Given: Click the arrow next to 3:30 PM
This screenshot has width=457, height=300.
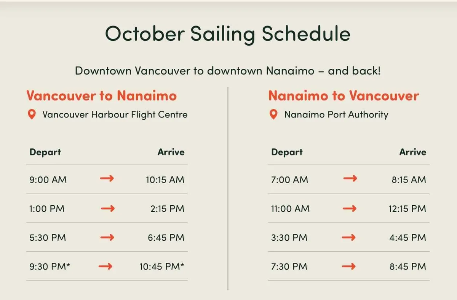Looking at the screenshot, I should (348, 237).
